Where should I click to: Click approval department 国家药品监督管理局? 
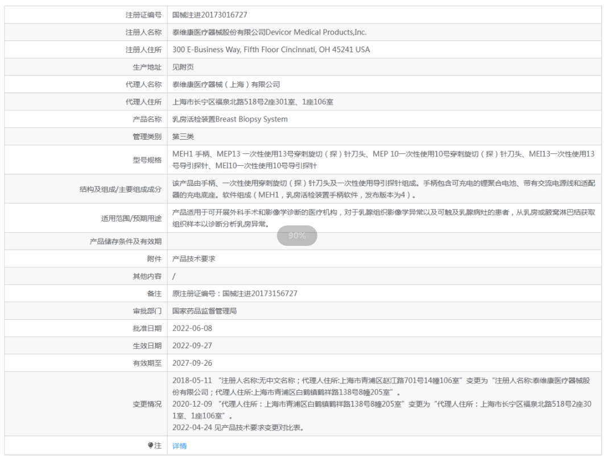pos(204,311)
